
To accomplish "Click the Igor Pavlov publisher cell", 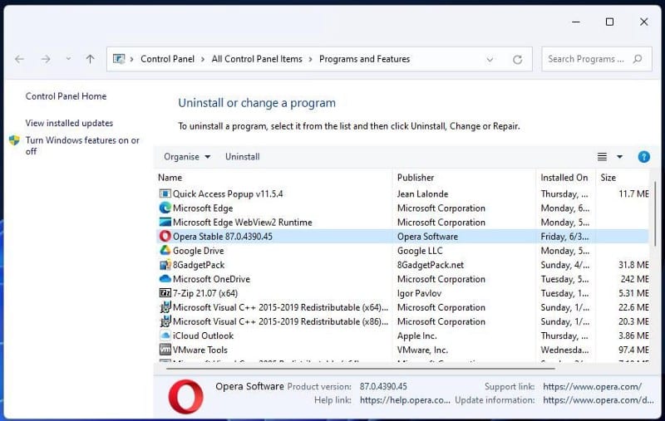I will point(419,293).
